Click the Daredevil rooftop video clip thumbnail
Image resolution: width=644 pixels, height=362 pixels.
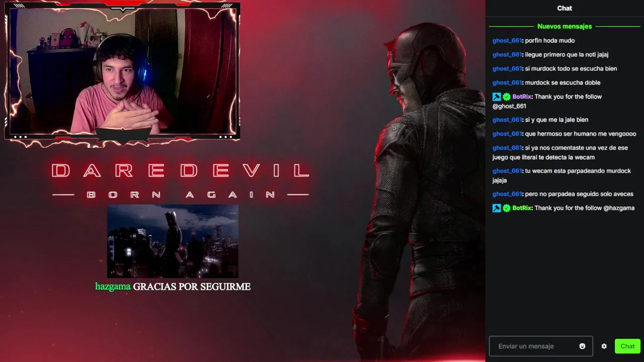[173, 241]
